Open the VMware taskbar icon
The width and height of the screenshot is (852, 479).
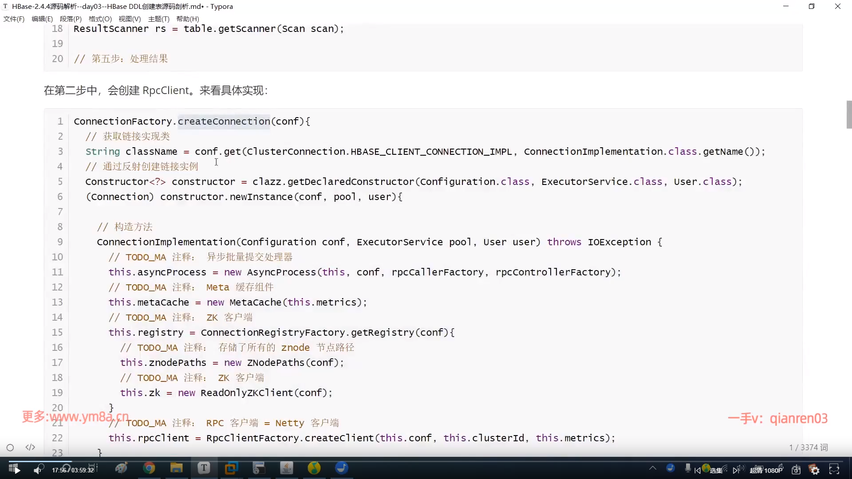click(231, 468)
